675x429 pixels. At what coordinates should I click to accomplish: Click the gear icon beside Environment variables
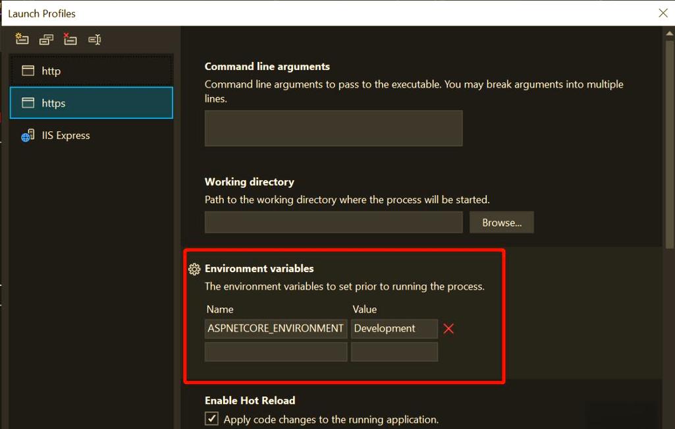(194, 269)
